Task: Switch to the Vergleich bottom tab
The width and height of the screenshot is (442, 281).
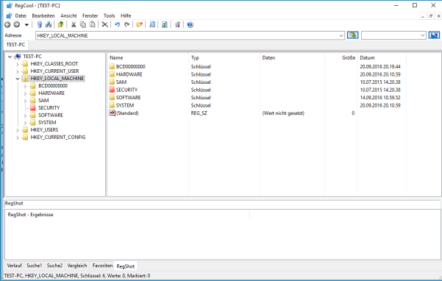Action: [x=77, y=266]
